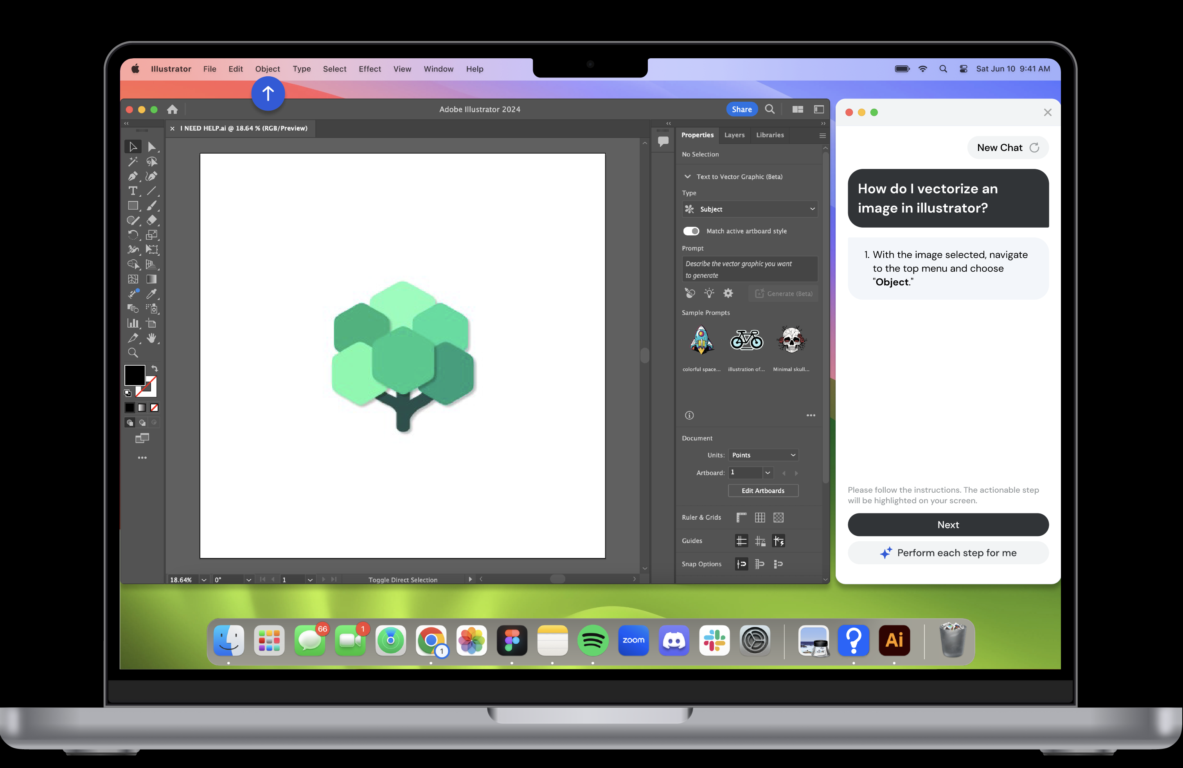1183x768 pixels.
Task: Click the Edit Artboards button
Action: 763,491
